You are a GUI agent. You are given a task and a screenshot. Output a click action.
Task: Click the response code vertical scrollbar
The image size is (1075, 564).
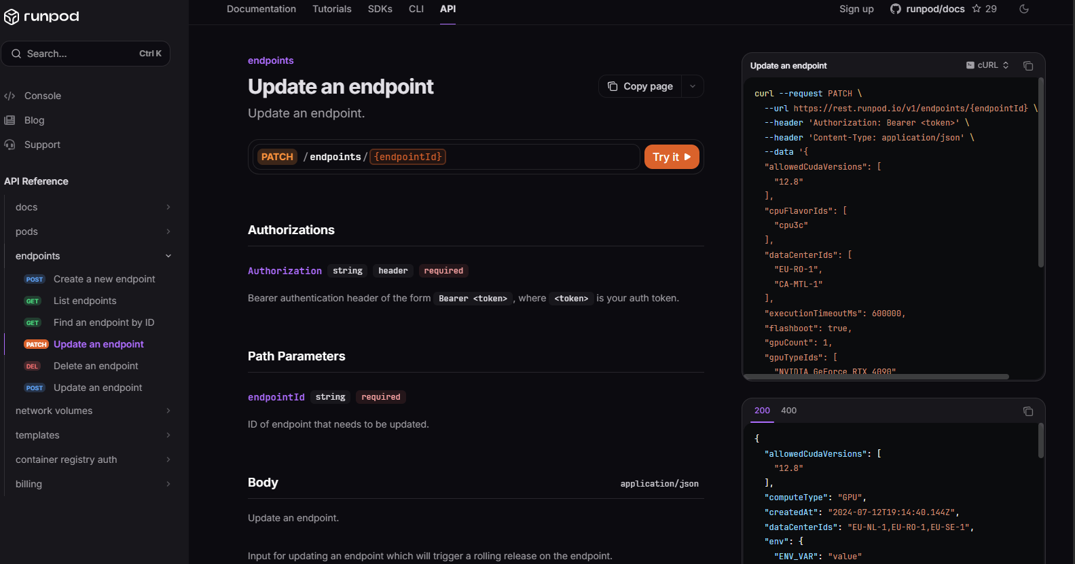(x=1041, y=440)
